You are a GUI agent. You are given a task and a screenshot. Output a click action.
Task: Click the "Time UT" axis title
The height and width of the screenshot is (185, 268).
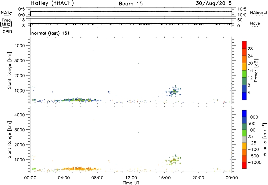131,183
